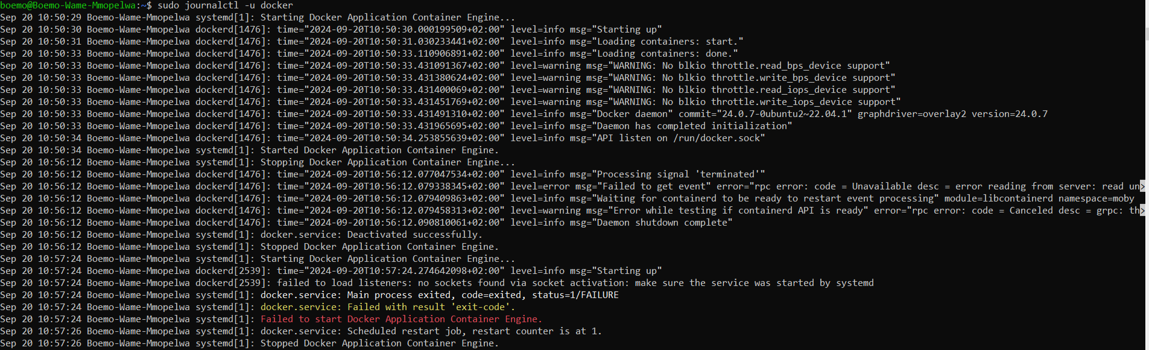This screenshot has width=1149, height=350.
Task: Click the "Daemon shutdown complete" message
Action: click(664, 223)
